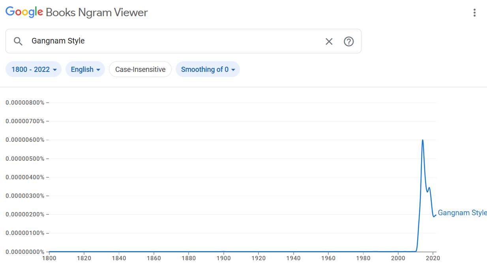The image size is (487, 263).
Task: Click the 1820 x-axis label
Action: (84, 258)
